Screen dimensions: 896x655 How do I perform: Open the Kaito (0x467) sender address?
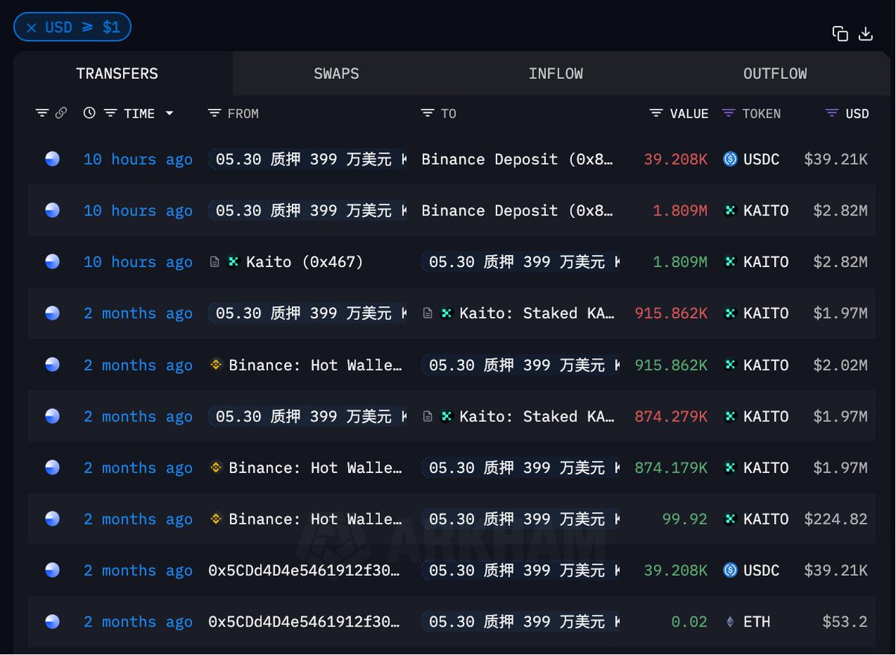pyautogui.click(x=305, y=262)
